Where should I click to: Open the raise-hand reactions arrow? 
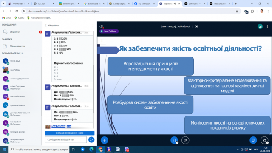(x=267, y=143)
